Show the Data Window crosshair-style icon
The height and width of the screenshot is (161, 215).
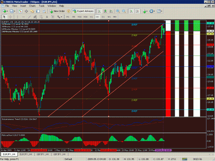click(x=26, y=11)
